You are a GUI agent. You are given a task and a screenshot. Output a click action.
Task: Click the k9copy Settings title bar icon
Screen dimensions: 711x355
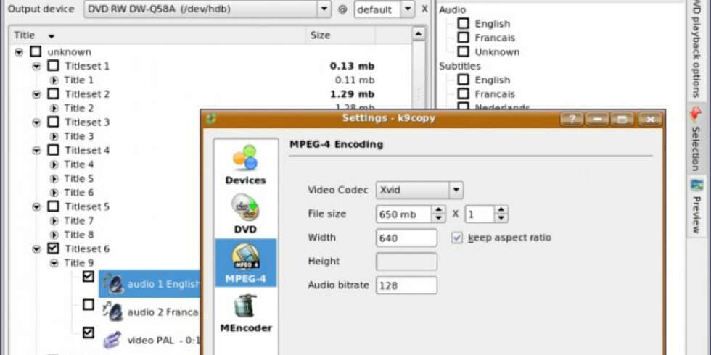click(x=211, y=119)
